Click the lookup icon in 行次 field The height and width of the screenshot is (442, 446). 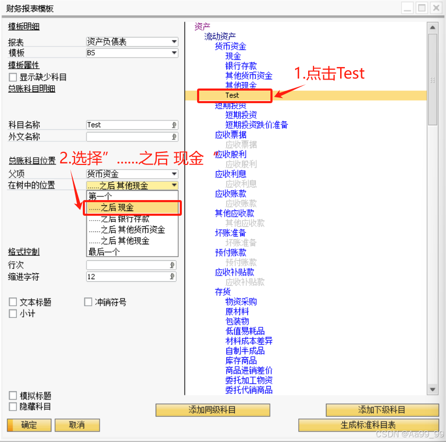click(172, 265)
